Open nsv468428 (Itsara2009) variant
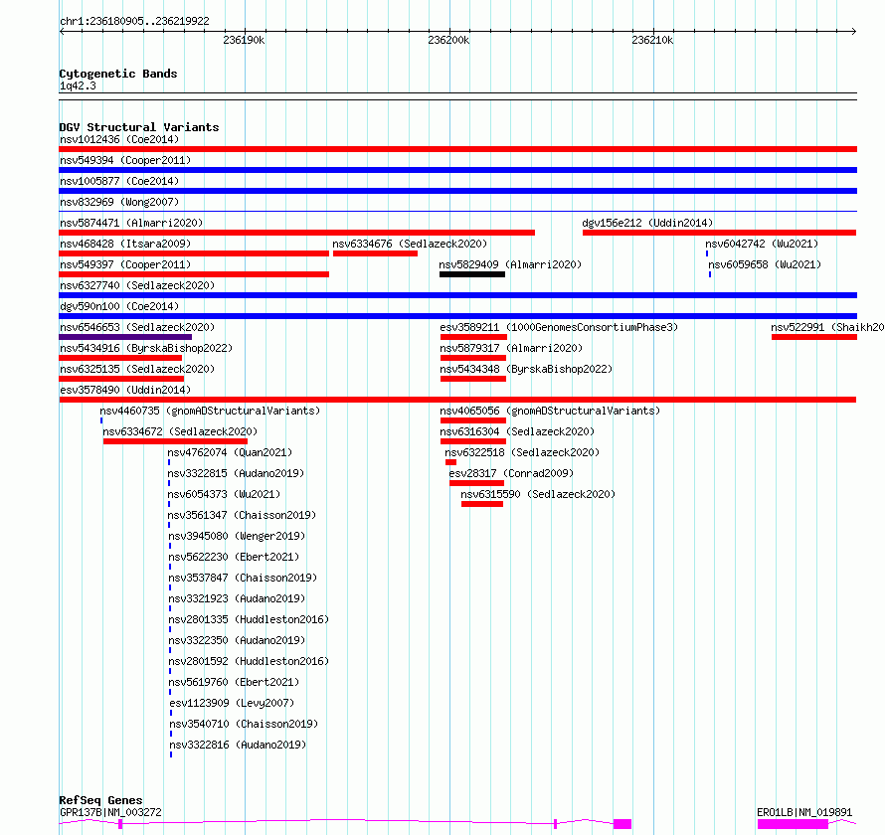This screenshot has width=885, height=835. pyautogui.click(x=125, y=244)
